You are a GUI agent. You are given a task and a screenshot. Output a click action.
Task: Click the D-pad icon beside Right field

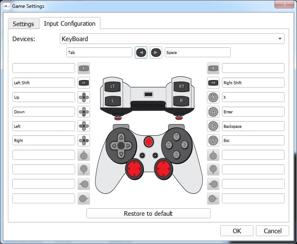(84, 140)
